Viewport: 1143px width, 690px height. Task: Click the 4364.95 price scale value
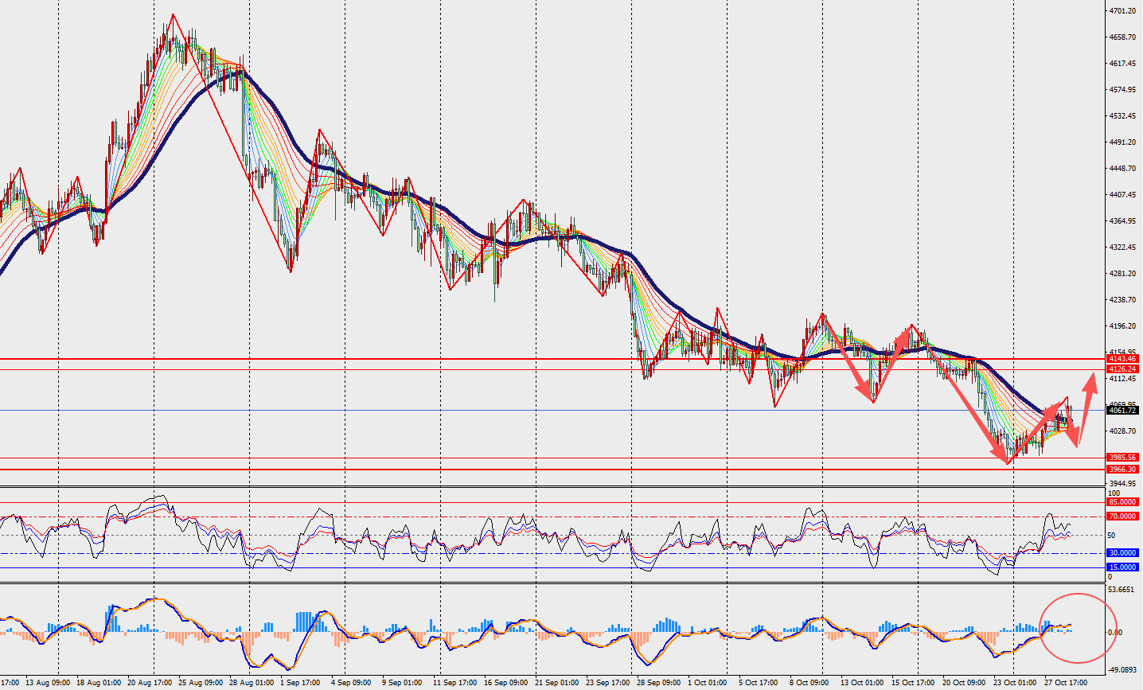(x=1122, y=221)
